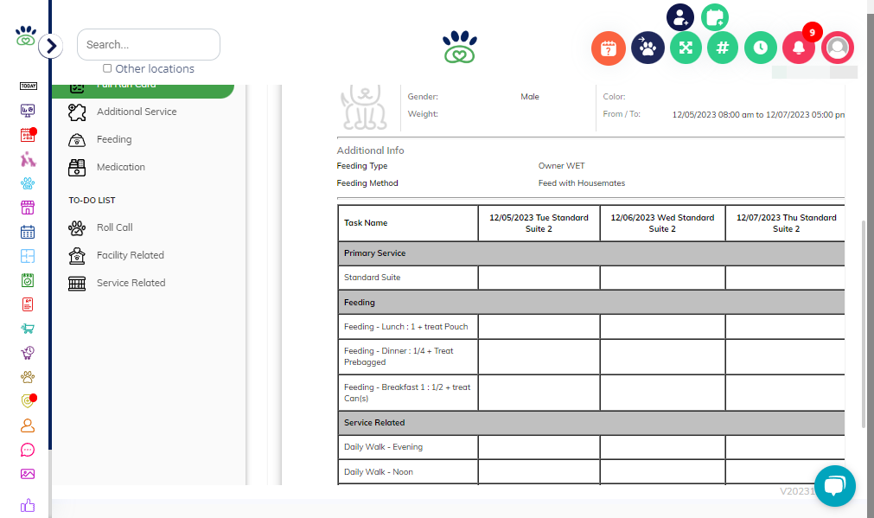Click the orange calendar question-mark button
The image size is (874, 518).
[x=608, y=48]
